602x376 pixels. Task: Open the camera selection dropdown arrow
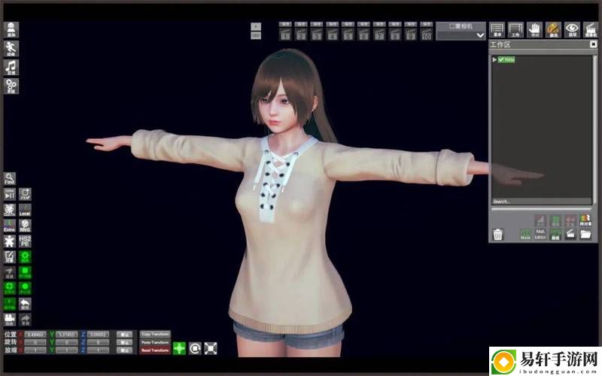tap(480, 35)
